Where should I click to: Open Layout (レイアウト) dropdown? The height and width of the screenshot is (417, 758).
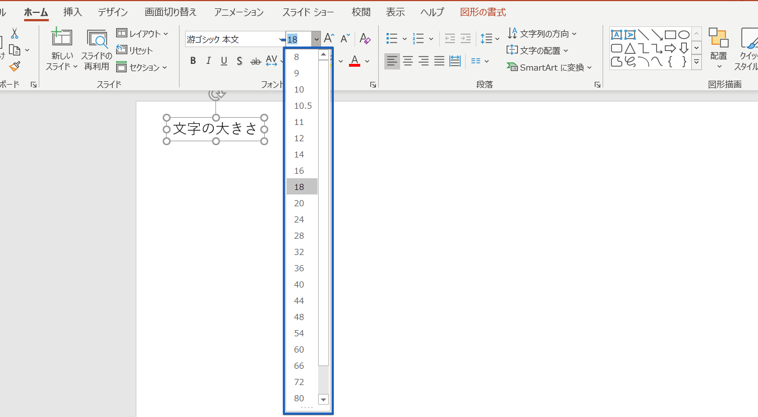(x=143, y=34)
